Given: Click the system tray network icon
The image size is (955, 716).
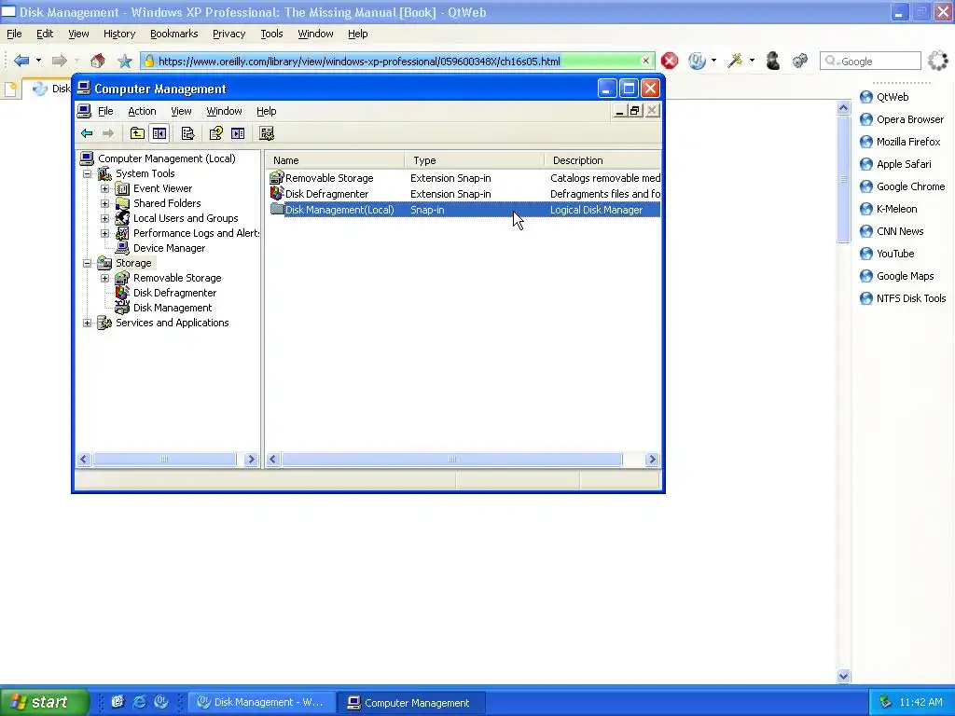Looking at the screenshot, I should pos(886,702).
